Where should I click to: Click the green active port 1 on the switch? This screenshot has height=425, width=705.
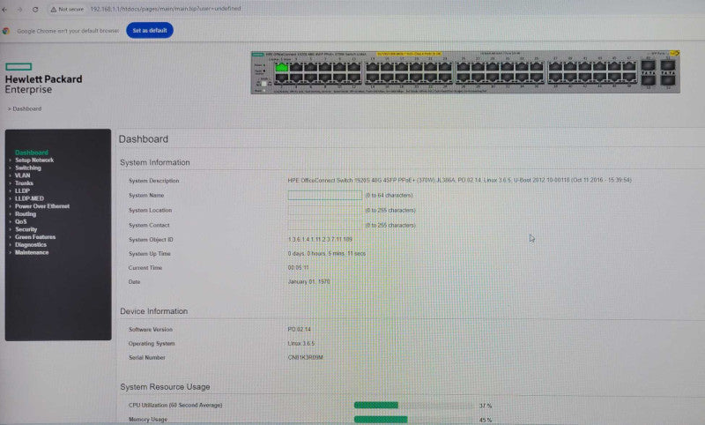tap(282, 68)
